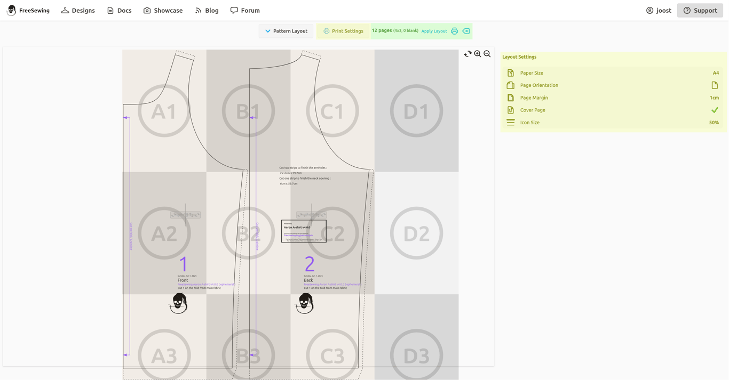Click the FreeSewing skull logo
The image size is (729, 380).
pyautogui.click(x=11, y=10)
